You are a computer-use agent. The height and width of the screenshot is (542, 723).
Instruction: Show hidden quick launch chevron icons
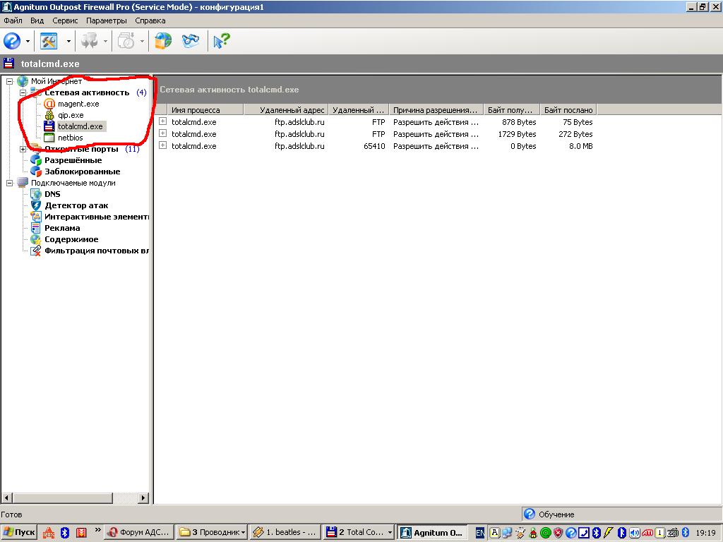(97, 529)
